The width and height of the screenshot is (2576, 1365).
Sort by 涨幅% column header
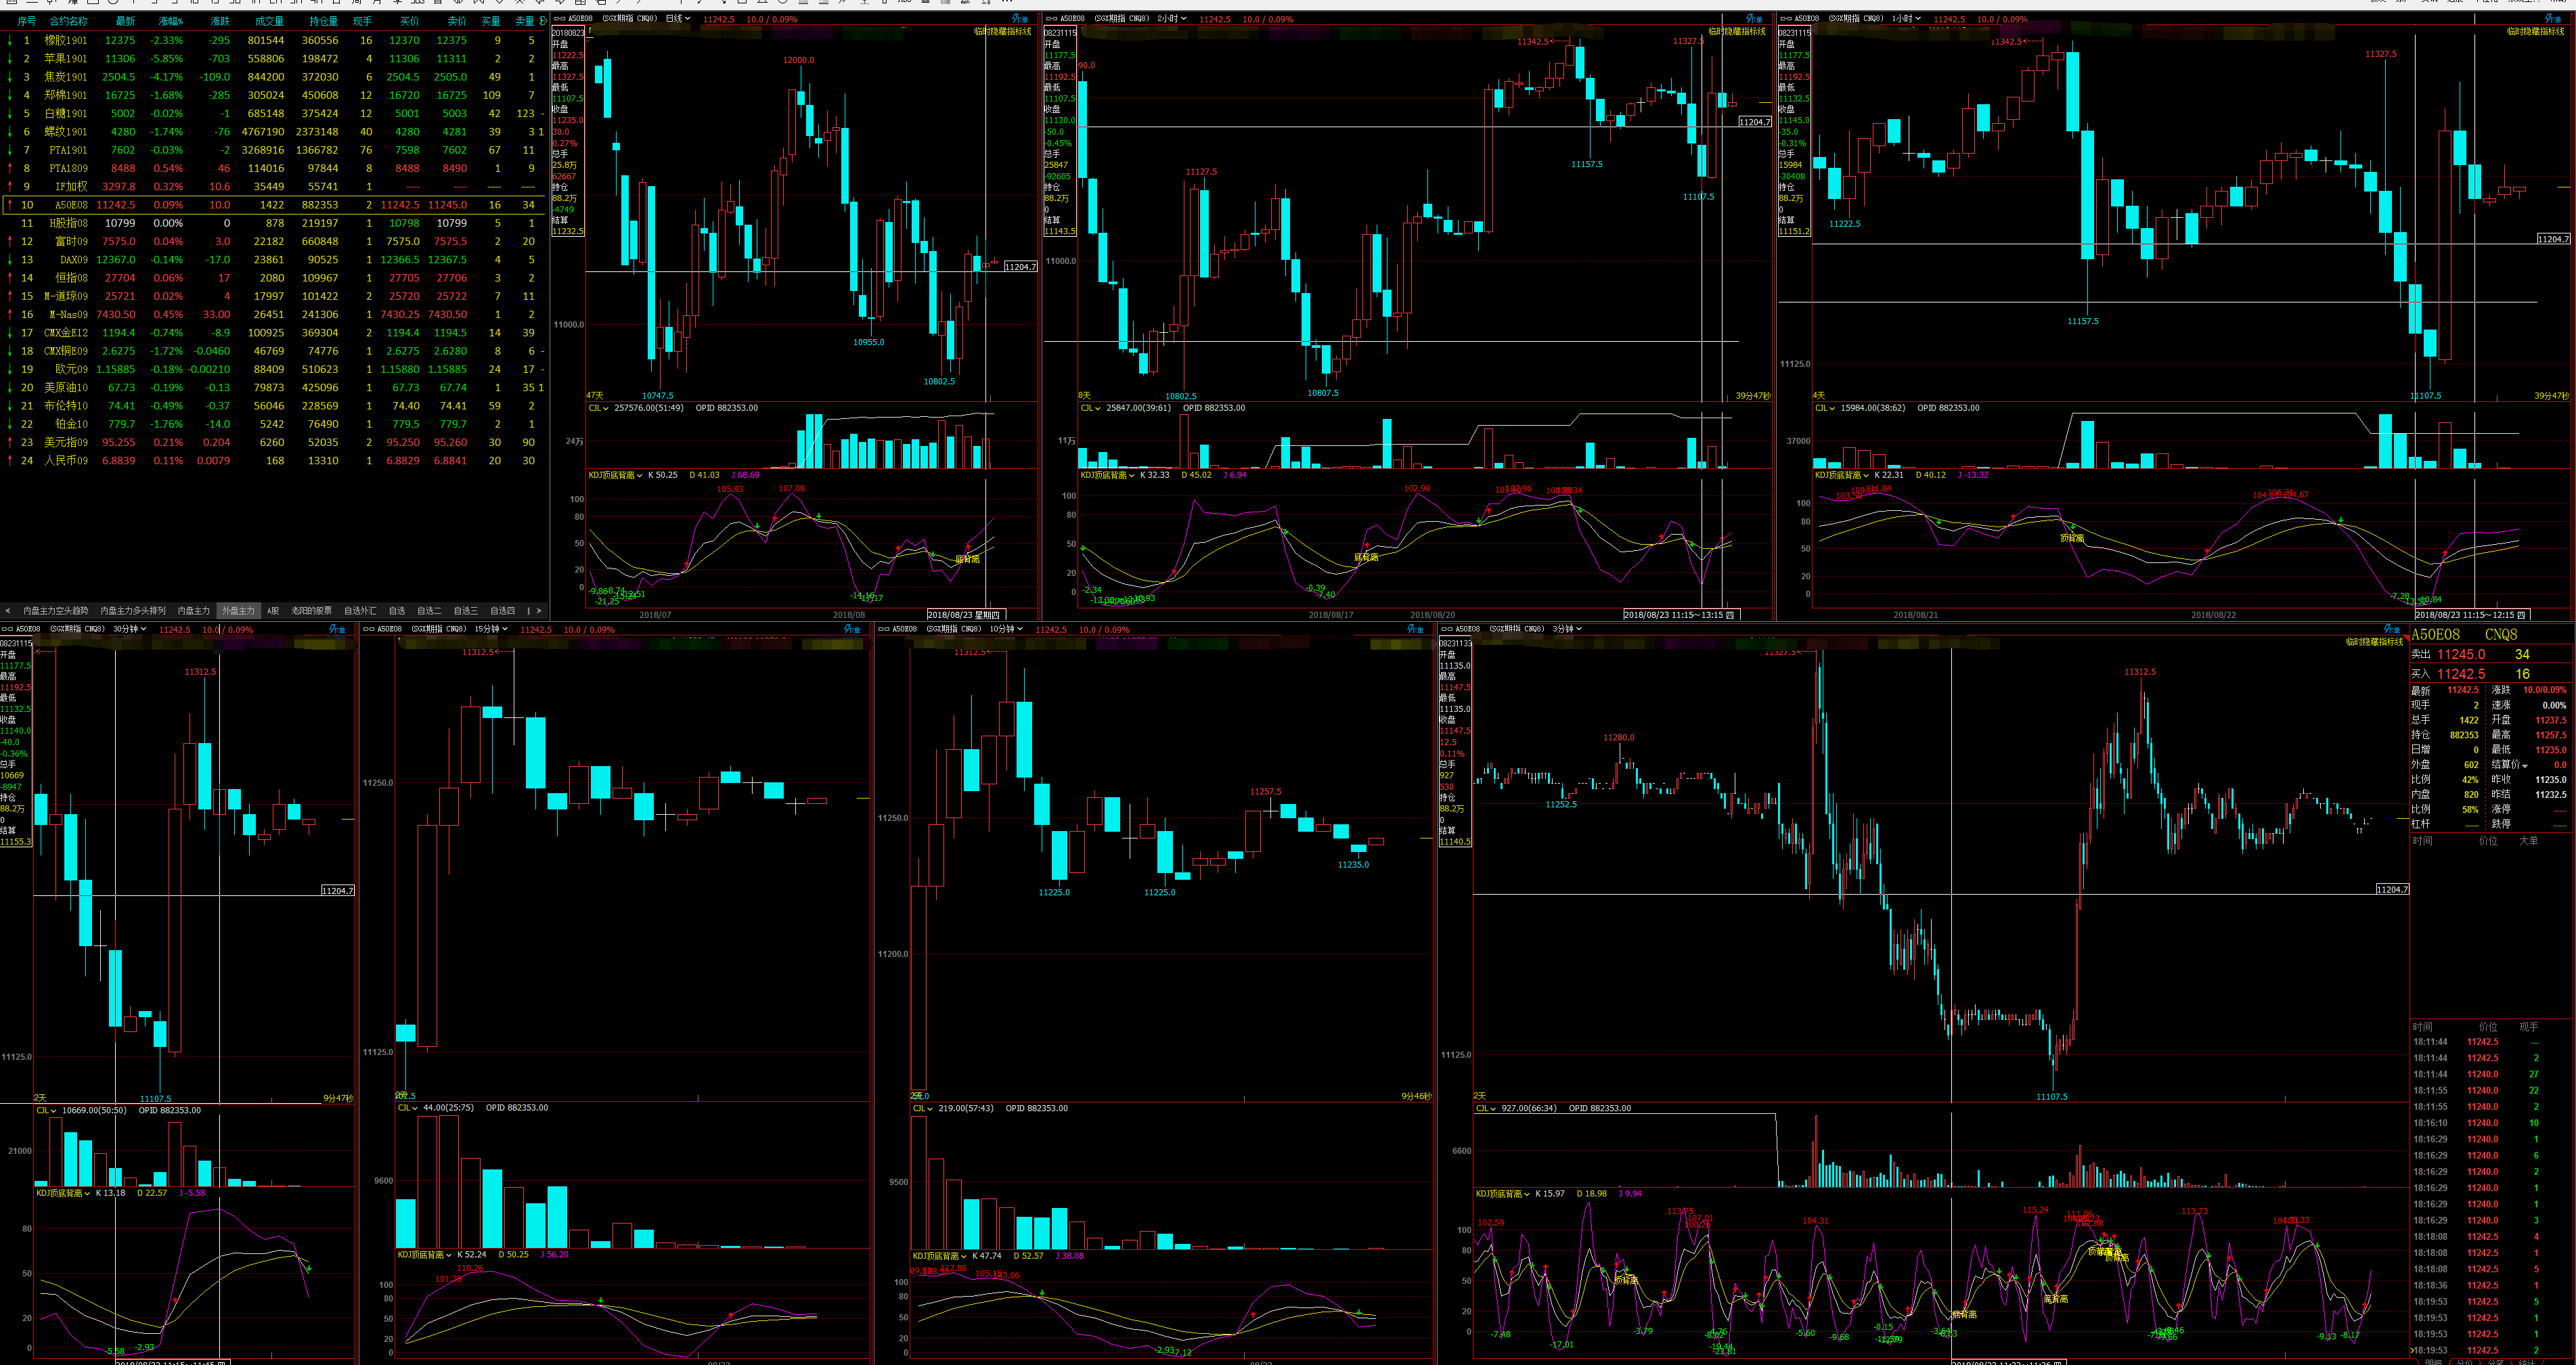[170, 21]
